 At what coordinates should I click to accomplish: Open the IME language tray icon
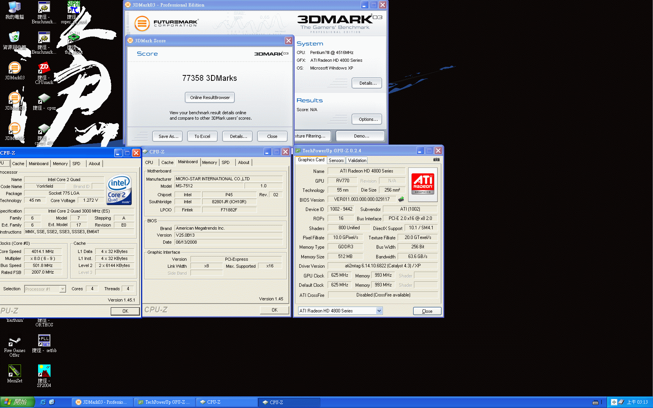(x=614, y=402)
